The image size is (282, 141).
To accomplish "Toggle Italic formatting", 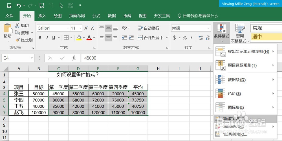I will 47,38.
